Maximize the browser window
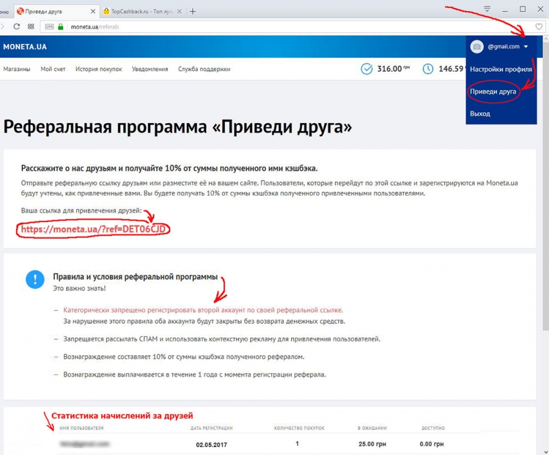549x455 pixels. (x=523, y=9)
